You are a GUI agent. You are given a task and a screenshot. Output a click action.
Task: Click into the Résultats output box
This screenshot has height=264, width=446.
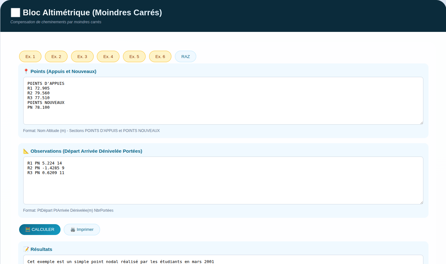pos(223,260)
